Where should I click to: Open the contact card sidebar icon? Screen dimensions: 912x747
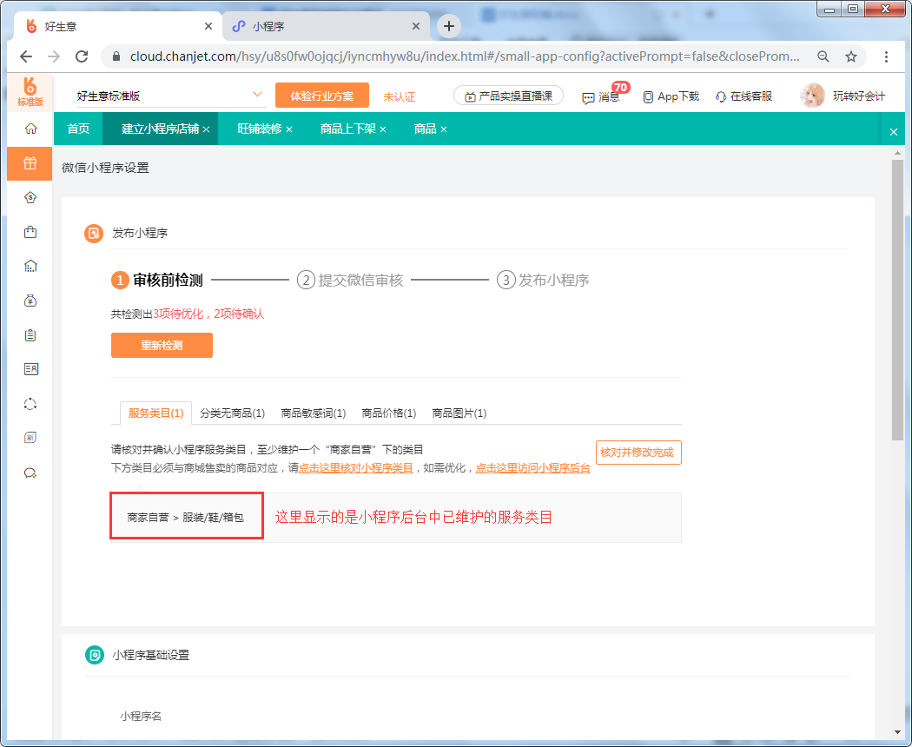pos(30,369)
